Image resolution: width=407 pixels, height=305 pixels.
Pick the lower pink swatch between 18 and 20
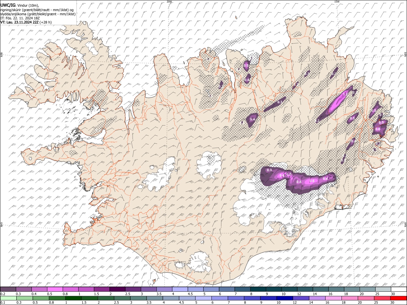pyautogui.click(x=350, y=298)
